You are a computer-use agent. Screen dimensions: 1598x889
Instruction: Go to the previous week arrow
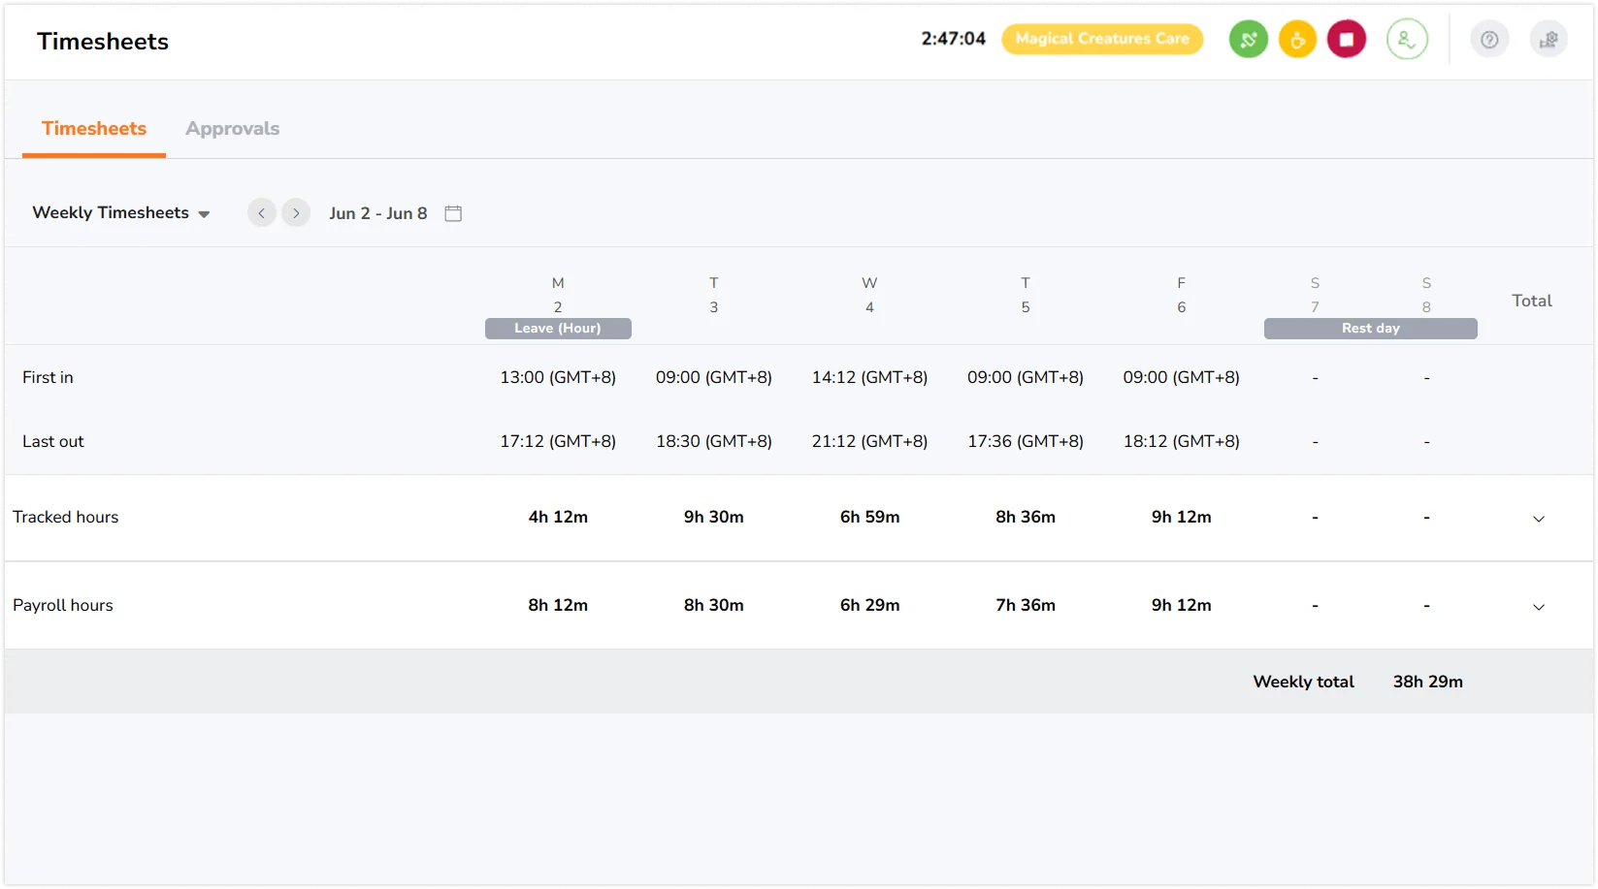coord(262,213)
